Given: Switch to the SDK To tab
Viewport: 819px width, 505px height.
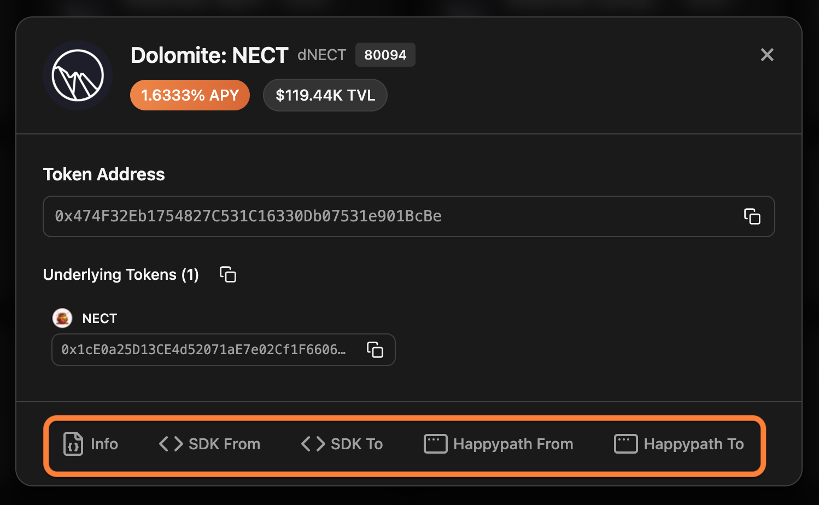Looking at the screenshot, I should coord(356,444).
